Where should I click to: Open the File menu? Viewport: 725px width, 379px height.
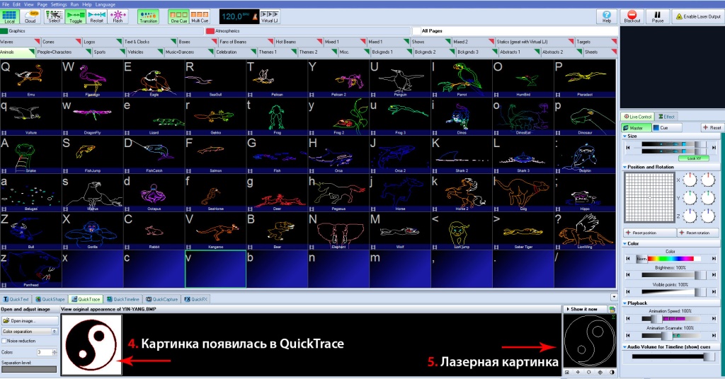[6, 4]
